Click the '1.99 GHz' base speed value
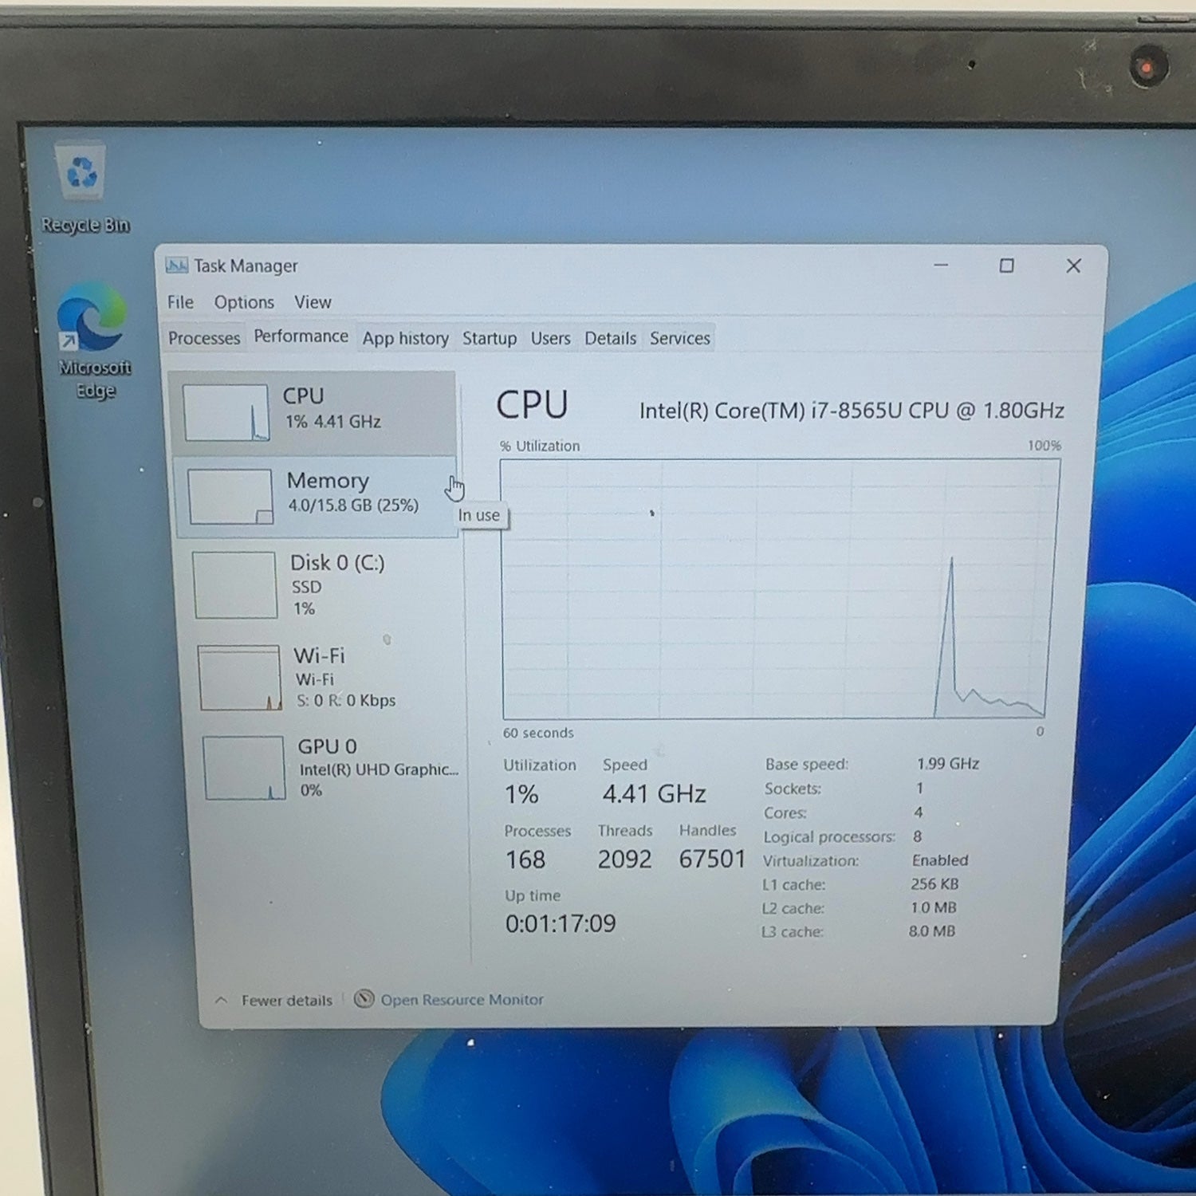This screenshot has height=1196, width=1196. (x=948, y=763)
